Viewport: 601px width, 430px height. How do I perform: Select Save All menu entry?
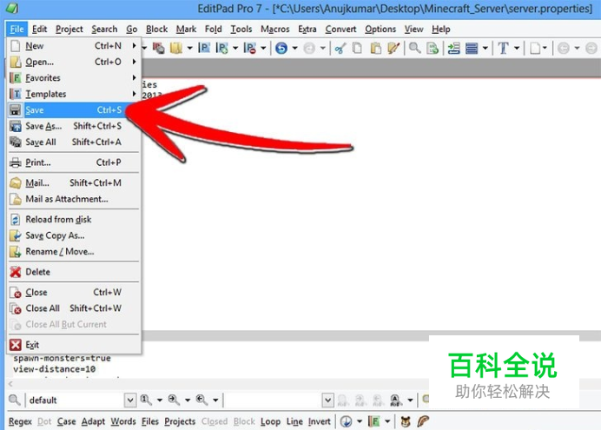click(x=74, y=142)
